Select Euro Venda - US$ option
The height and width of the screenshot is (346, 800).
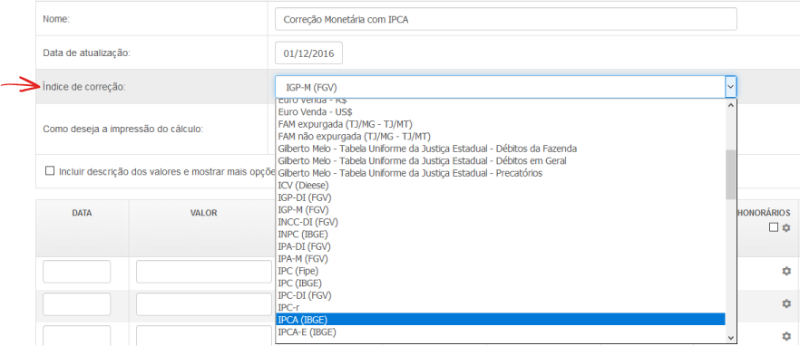pyautogui.click(x=500, y=111)
